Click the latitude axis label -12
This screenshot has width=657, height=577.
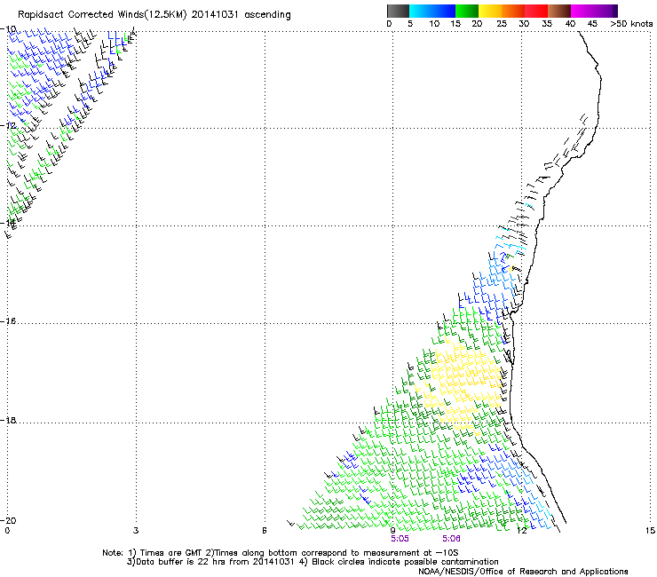pos(9,126)
